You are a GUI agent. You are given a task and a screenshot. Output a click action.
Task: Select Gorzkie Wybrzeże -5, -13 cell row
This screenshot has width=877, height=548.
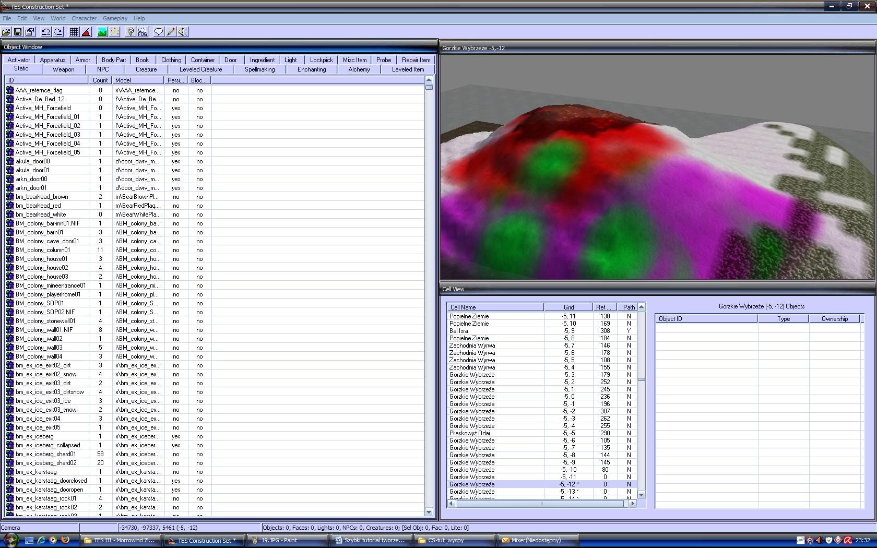pos(542,492)
